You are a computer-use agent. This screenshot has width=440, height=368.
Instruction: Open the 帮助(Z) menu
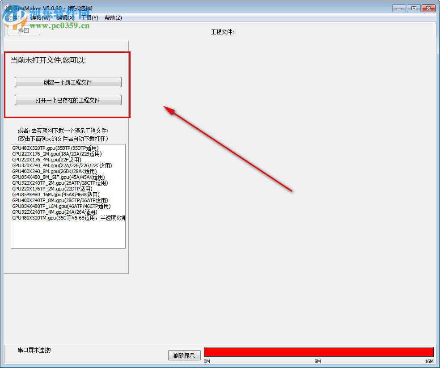click(113, 18)
